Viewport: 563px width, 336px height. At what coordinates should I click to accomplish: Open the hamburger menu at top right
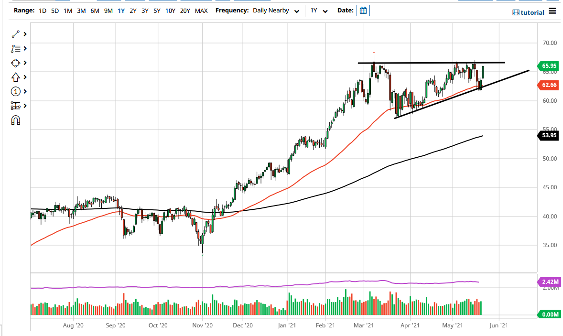[x=552, y=11]
